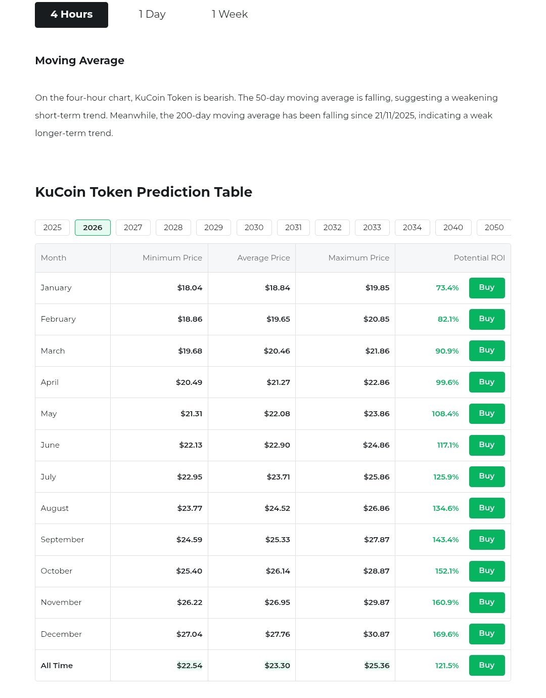The height and width of the screenshot is (698, 546).
Task: Open the 1 Week timeframe tab
Action: click(230, 15)
